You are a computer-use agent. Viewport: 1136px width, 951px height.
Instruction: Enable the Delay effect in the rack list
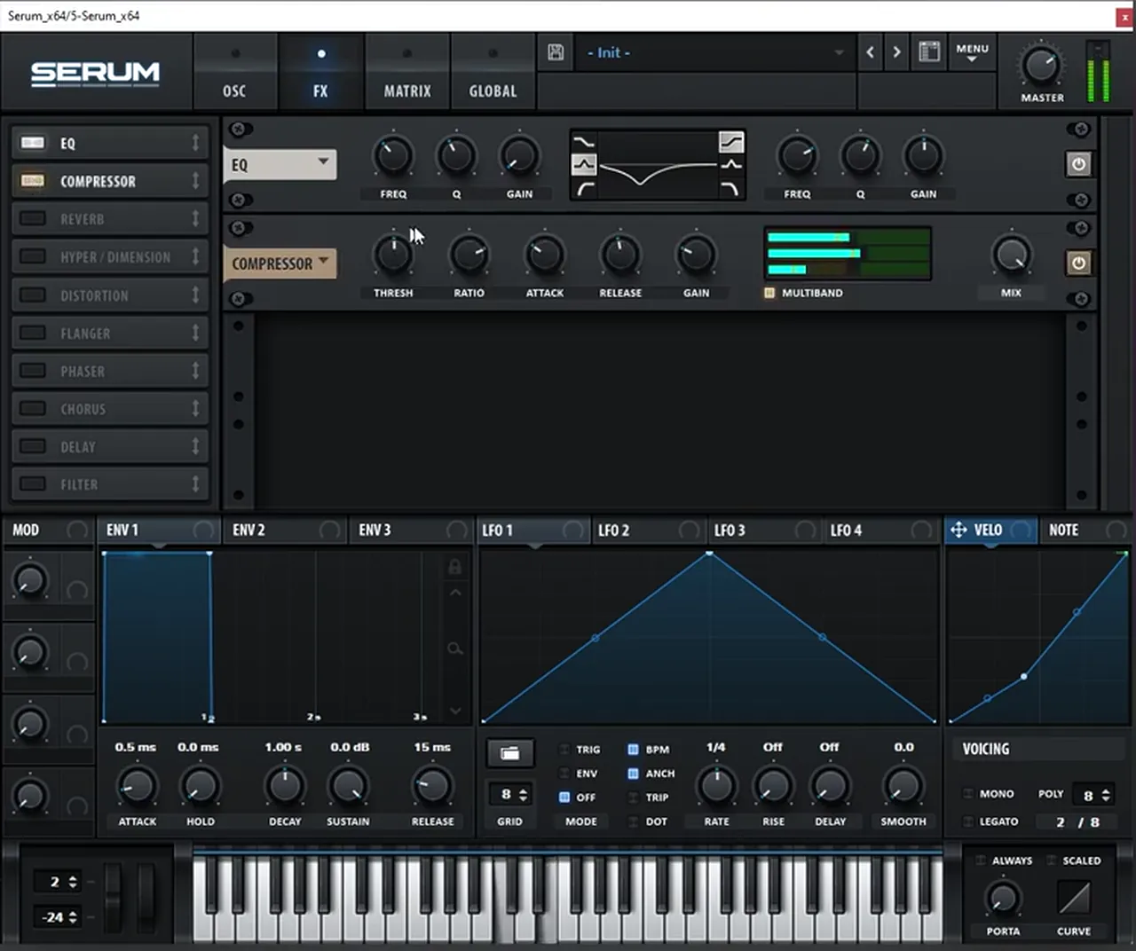click(33, 446)
